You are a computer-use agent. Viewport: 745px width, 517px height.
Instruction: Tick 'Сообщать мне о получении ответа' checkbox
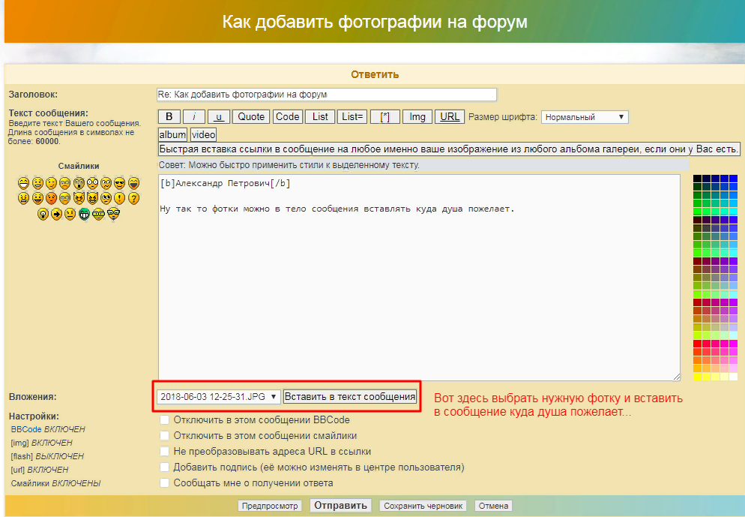pyautogui.click(x=164, y=483)
